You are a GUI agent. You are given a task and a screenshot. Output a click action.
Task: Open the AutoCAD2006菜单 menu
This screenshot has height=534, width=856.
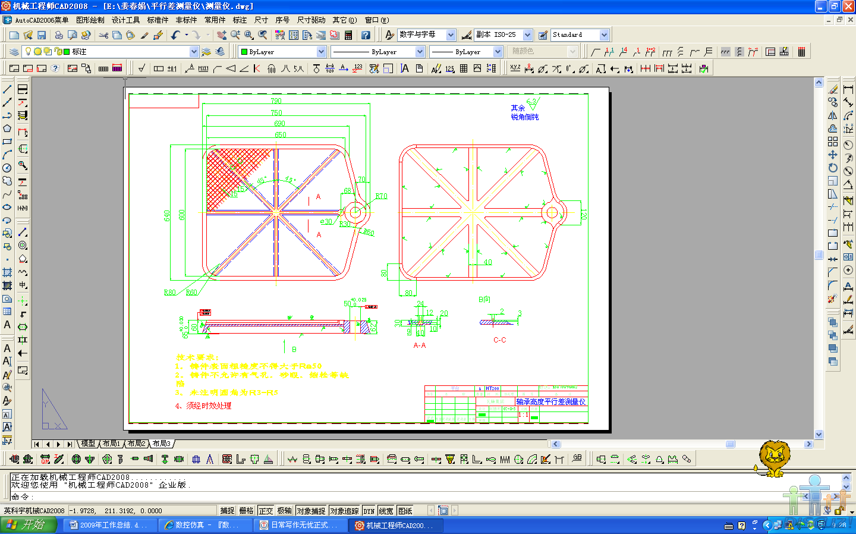(x=42, y=20)
